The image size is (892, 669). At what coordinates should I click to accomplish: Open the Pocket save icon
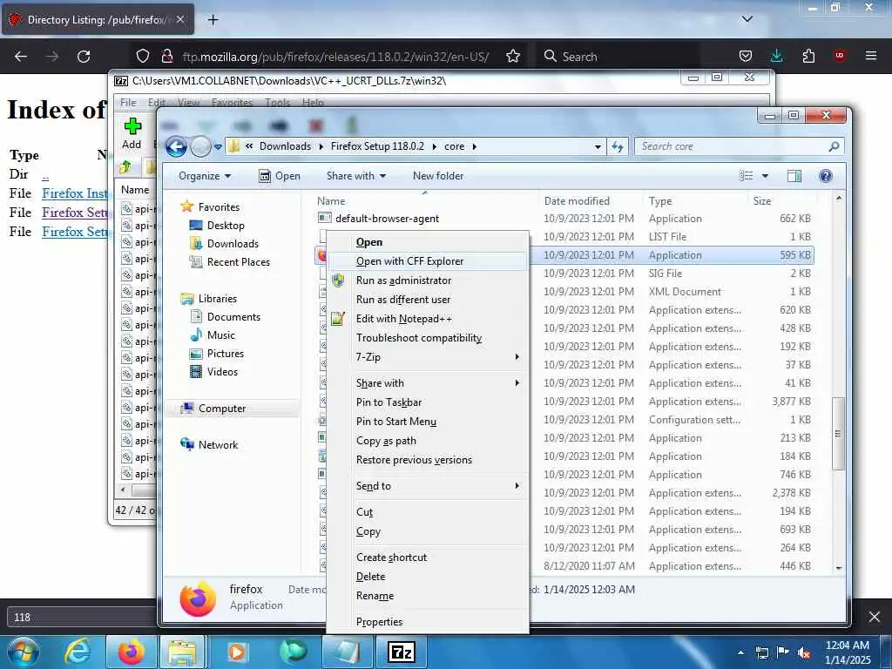[x=746, y=57]
